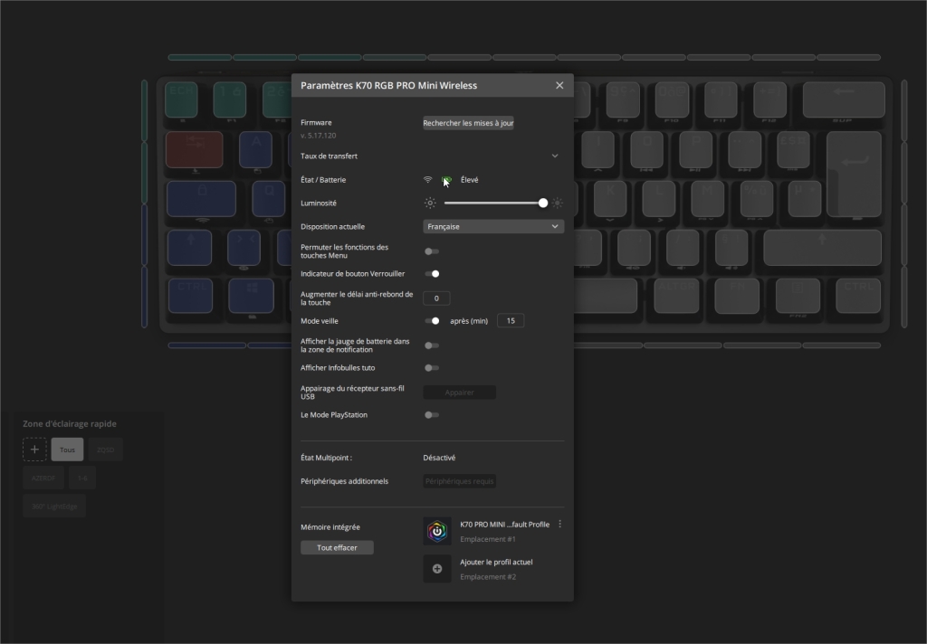
Task: Toggle the Mode veille switch
Action: pos(432,321)
